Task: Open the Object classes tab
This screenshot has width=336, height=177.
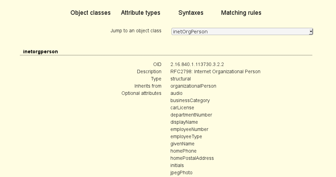Action: [90, 13]
